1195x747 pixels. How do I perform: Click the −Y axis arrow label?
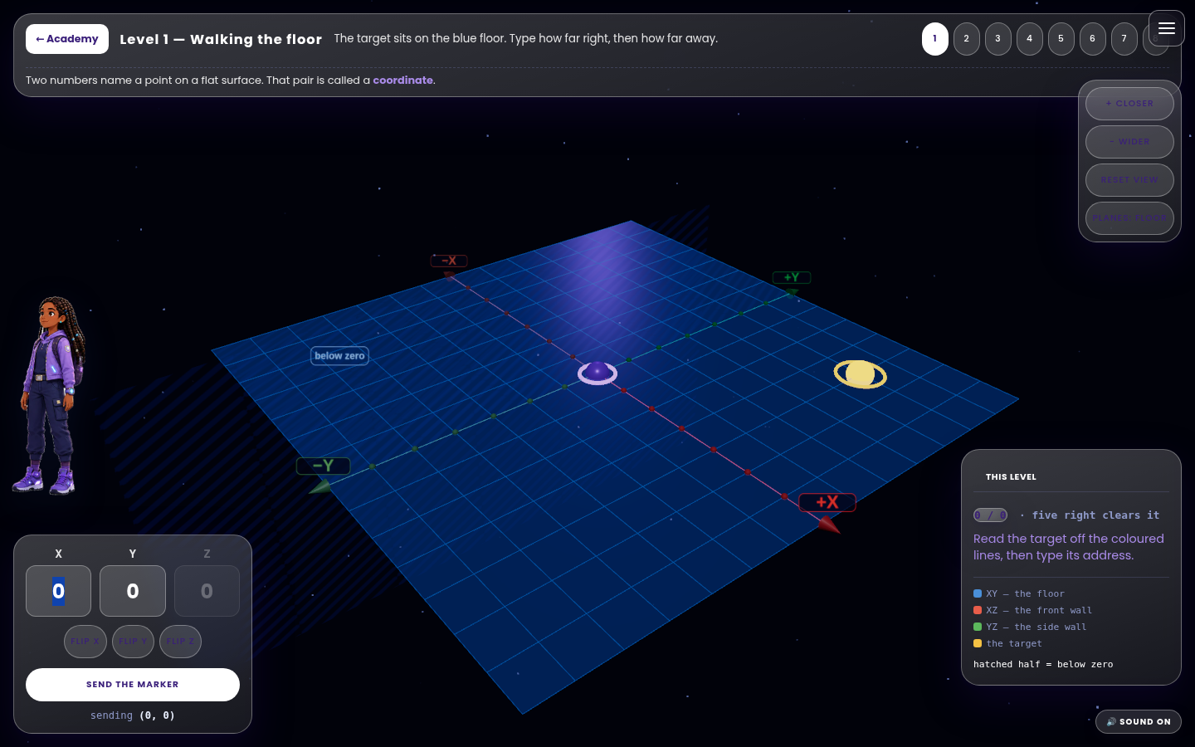click(x=323, y=466)
